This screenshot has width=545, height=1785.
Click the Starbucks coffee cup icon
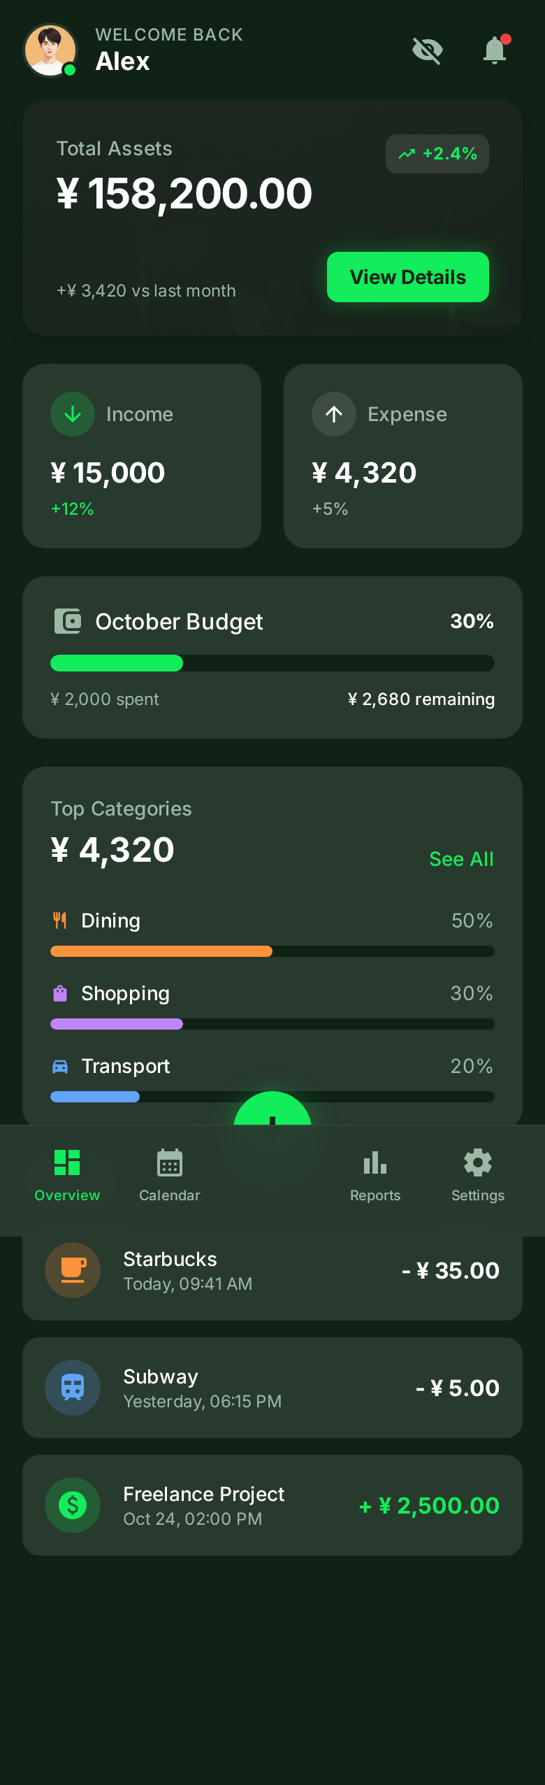point(73,1270)
